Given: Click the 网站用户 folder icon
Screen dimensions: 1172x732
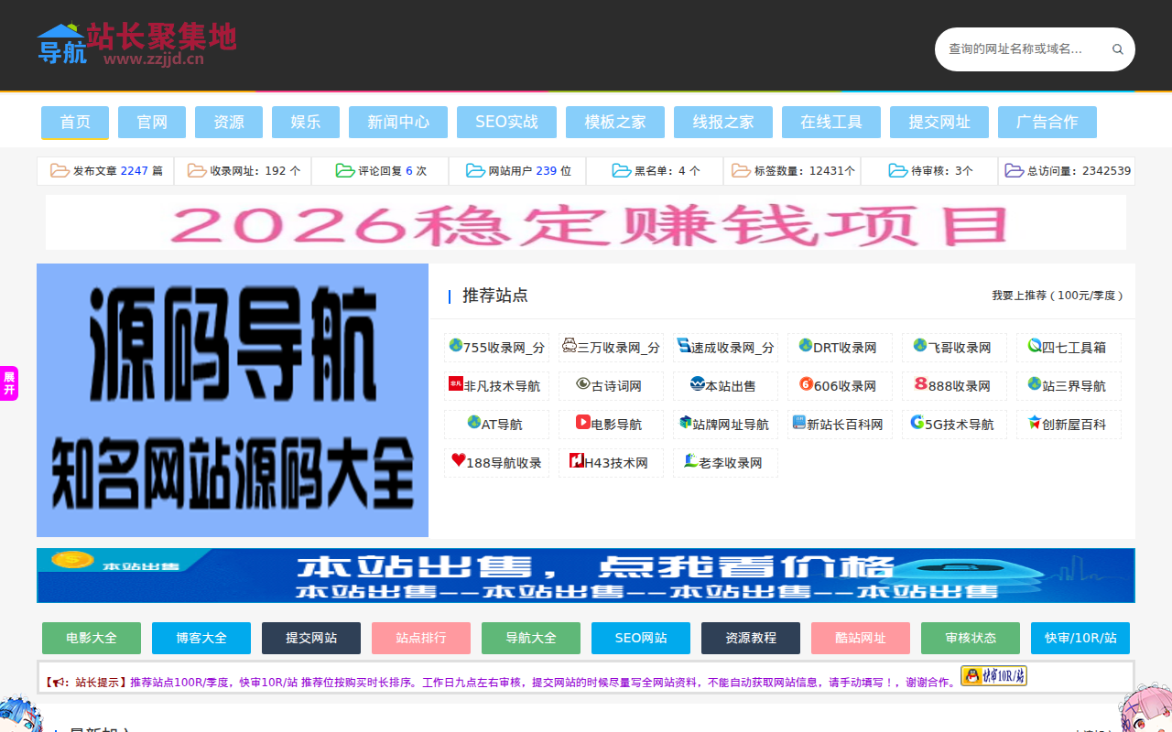Looking at the screenshot, I should click(475, 170).
